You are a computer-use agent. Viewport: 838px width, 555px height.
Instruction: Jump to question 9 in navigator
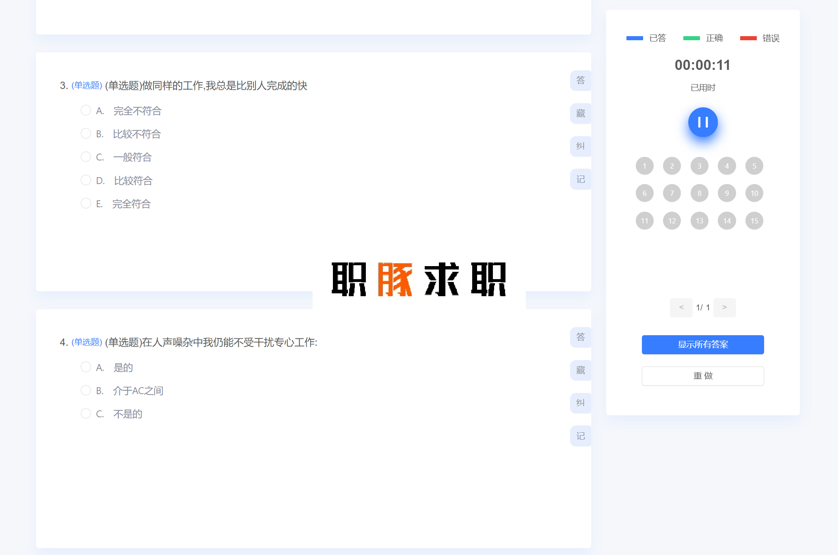[x=727, y=193]
